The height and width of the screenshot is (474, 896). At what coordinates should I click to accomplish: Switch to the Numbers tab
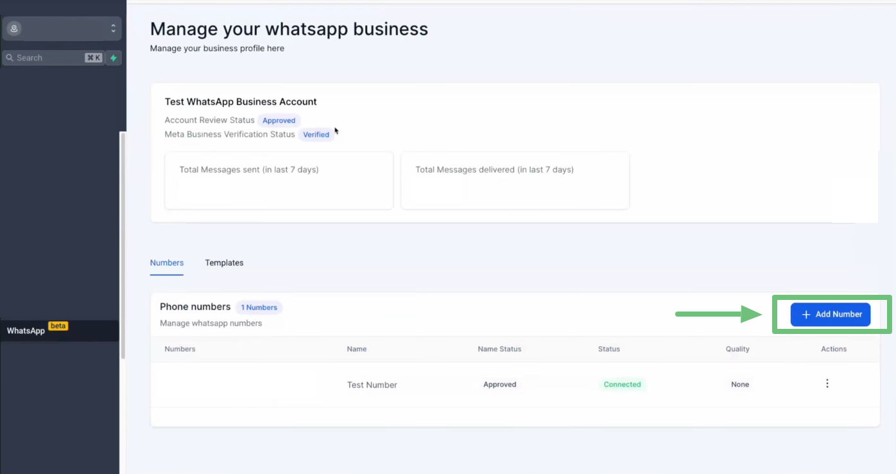(x=167, y=263)
